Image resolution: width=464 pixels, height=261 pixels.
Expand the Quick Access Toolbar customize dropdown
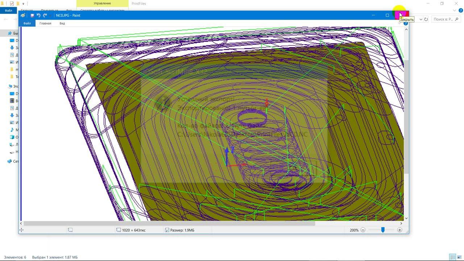(x=50, y=15)
